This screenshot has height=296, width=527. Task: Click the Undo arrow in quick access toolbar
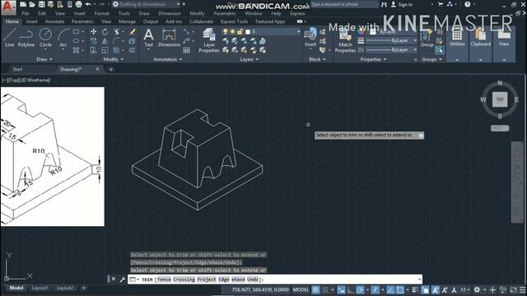(x=88, y=4)
